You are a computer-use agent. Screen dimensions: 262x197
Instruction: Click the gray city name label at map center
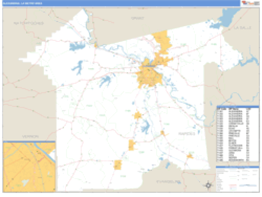click(149, 66)
